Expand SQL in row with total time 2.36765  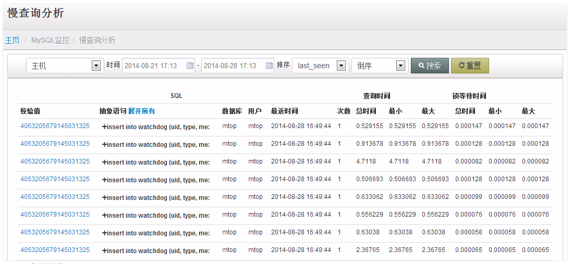105,251
